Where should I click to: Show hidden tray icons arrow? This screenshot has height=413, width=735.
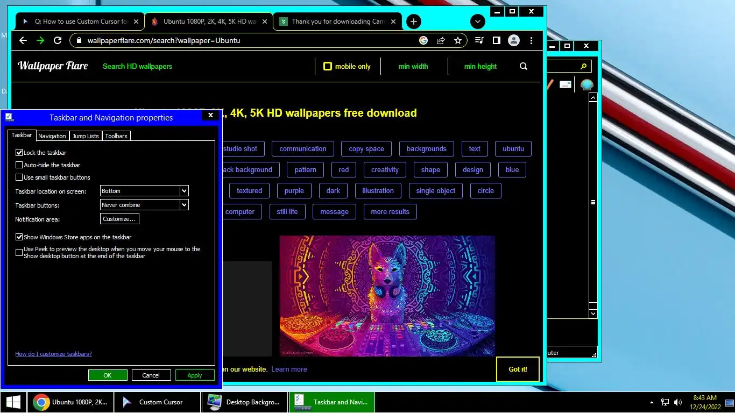[652, 402]
